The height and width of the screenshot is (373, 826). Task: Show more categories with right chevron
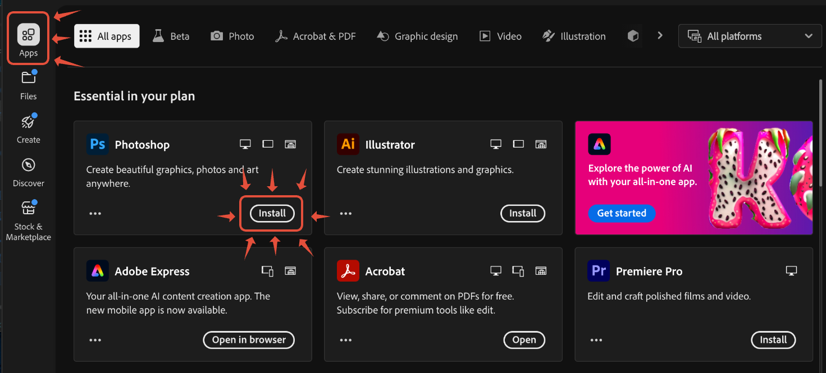point(660,35)
